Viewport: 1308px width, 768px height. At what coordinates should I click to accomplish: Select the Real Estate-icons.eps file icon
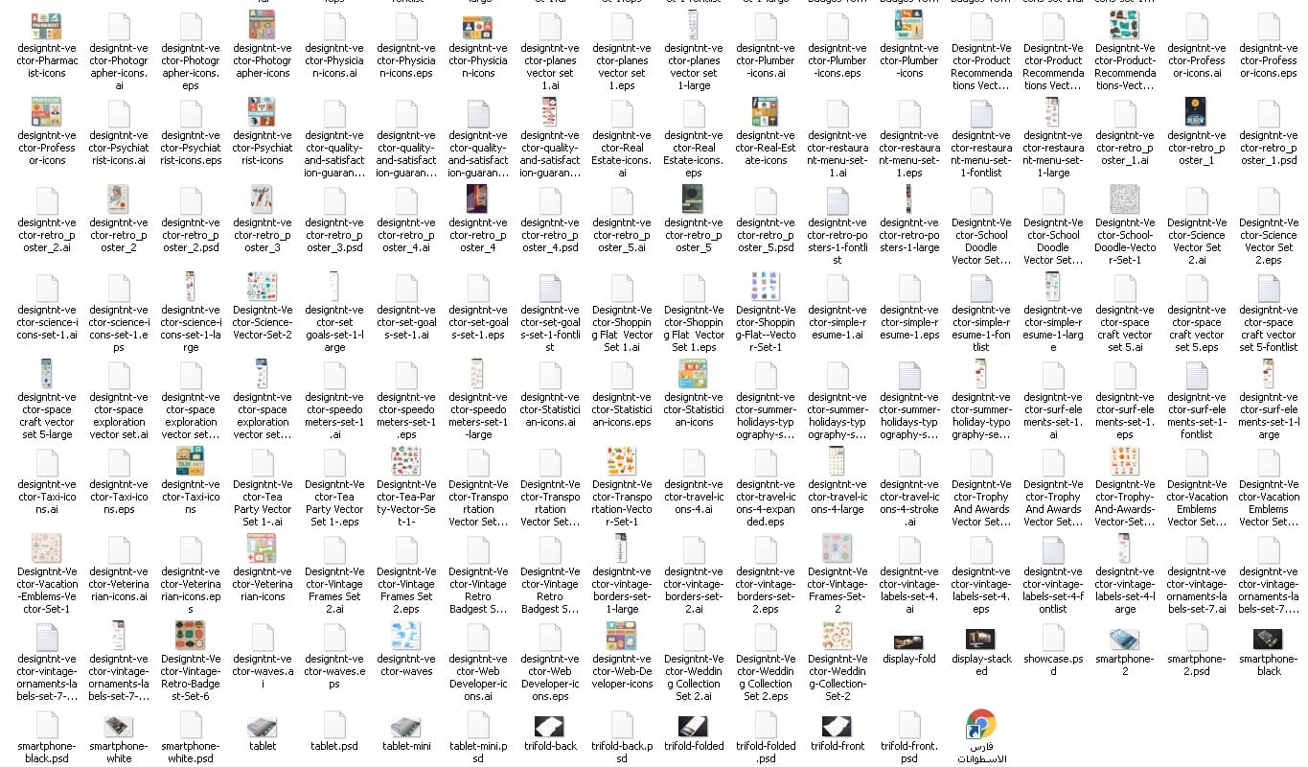(694, 113)
